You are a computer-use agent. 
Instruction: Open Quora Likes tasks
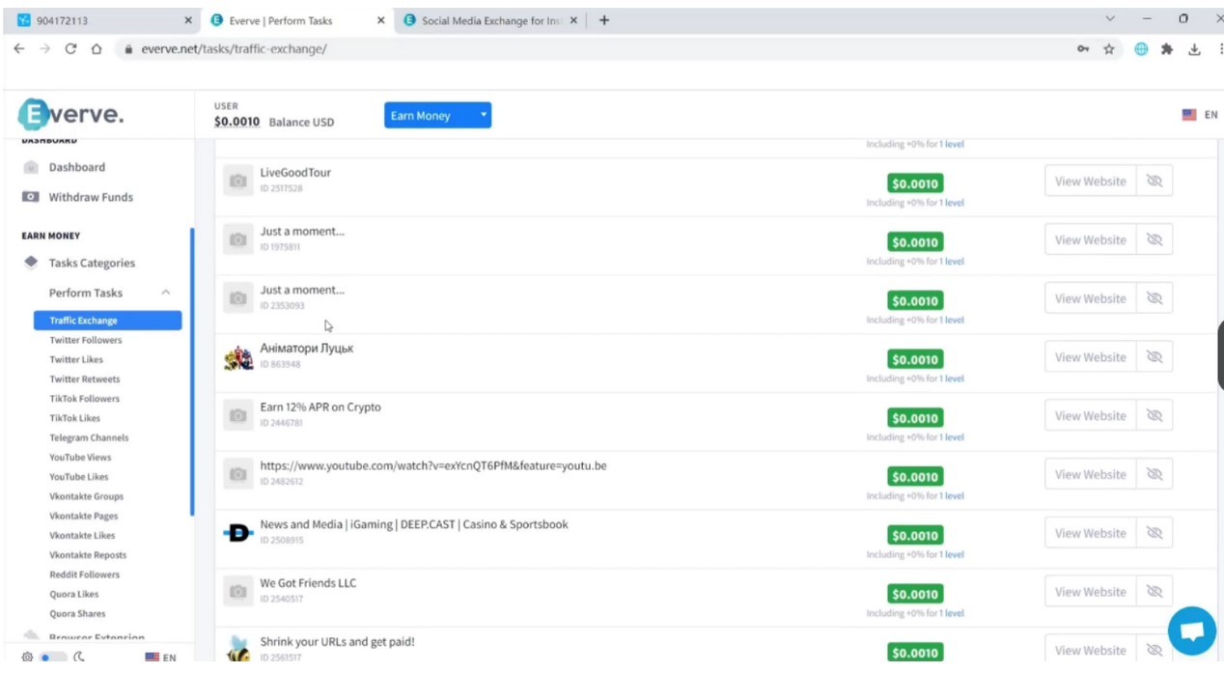(74, 594)
